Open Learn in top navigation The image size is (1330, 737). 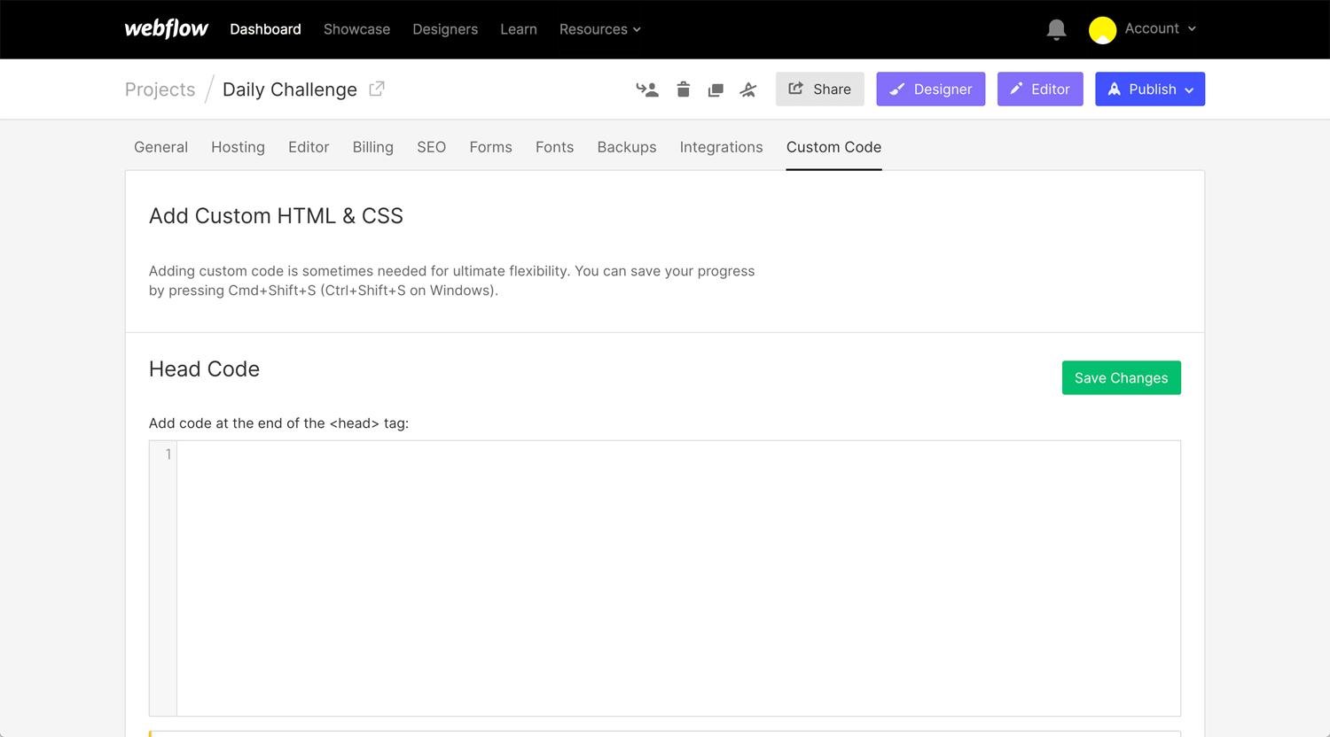519,29
